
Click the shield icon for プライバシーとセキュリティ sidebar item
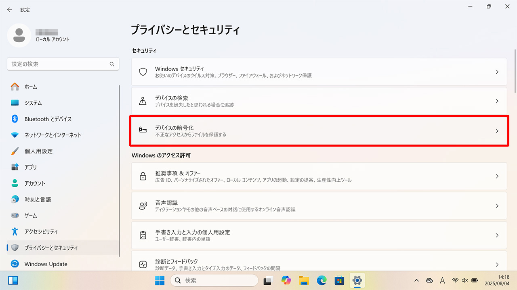[15, 248]
